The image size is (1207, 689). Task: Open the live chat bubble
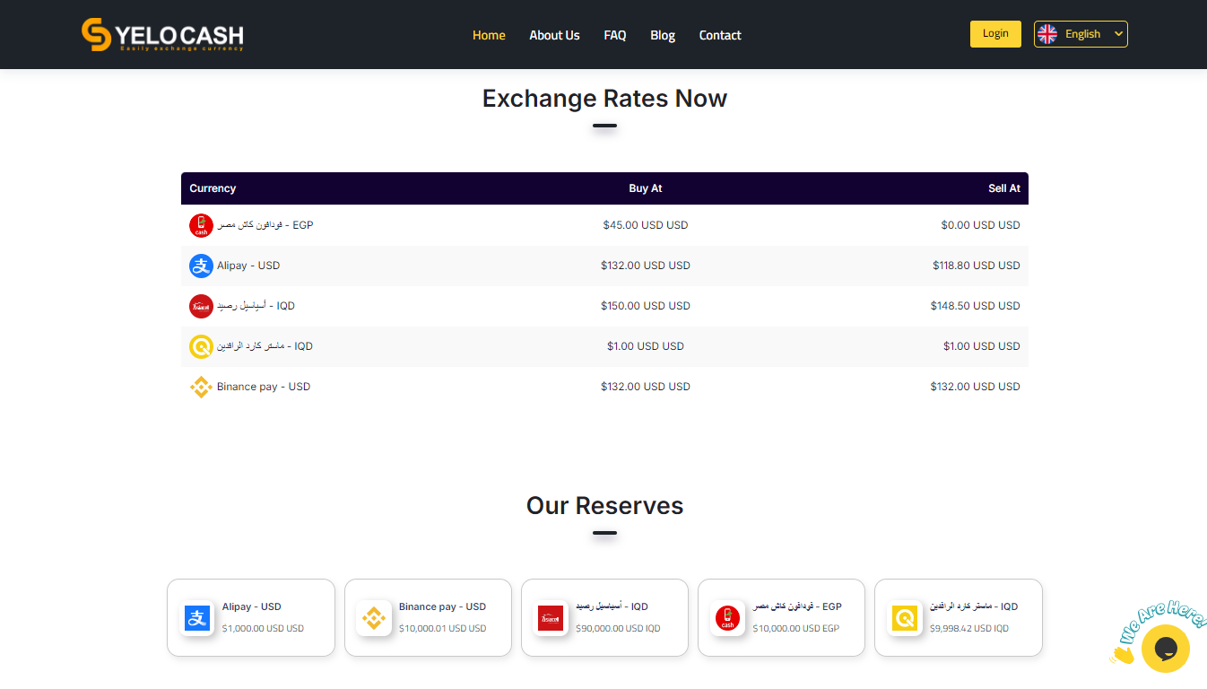(x=1165, y=649)
